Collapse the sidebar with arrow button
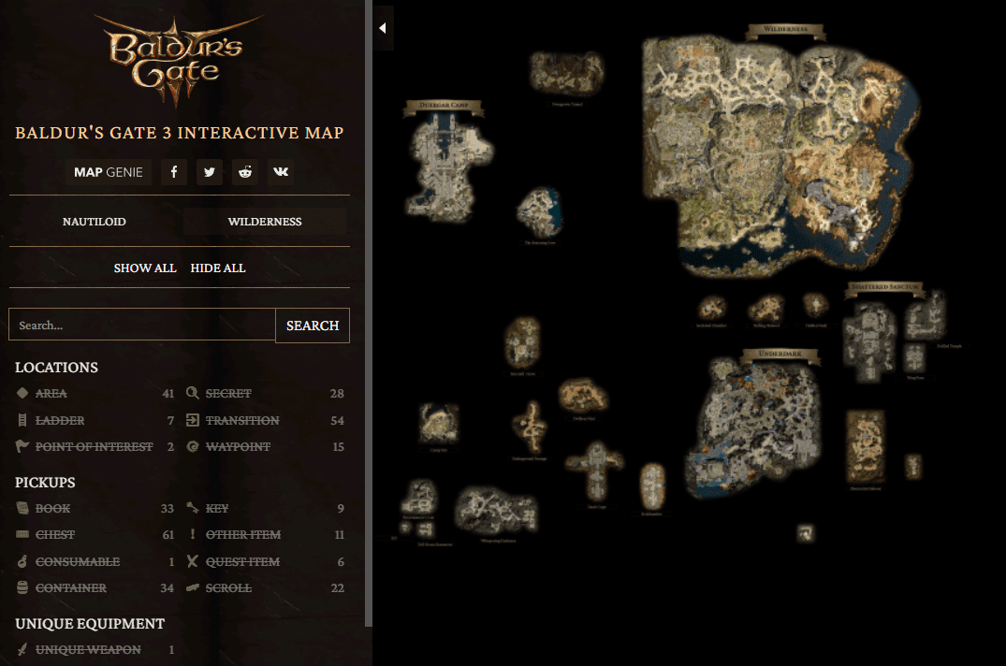The image size is (1006, 666). (383, 27)
